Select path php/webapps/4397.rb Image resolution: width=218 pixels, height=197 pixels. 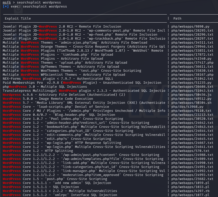point(190,191)
